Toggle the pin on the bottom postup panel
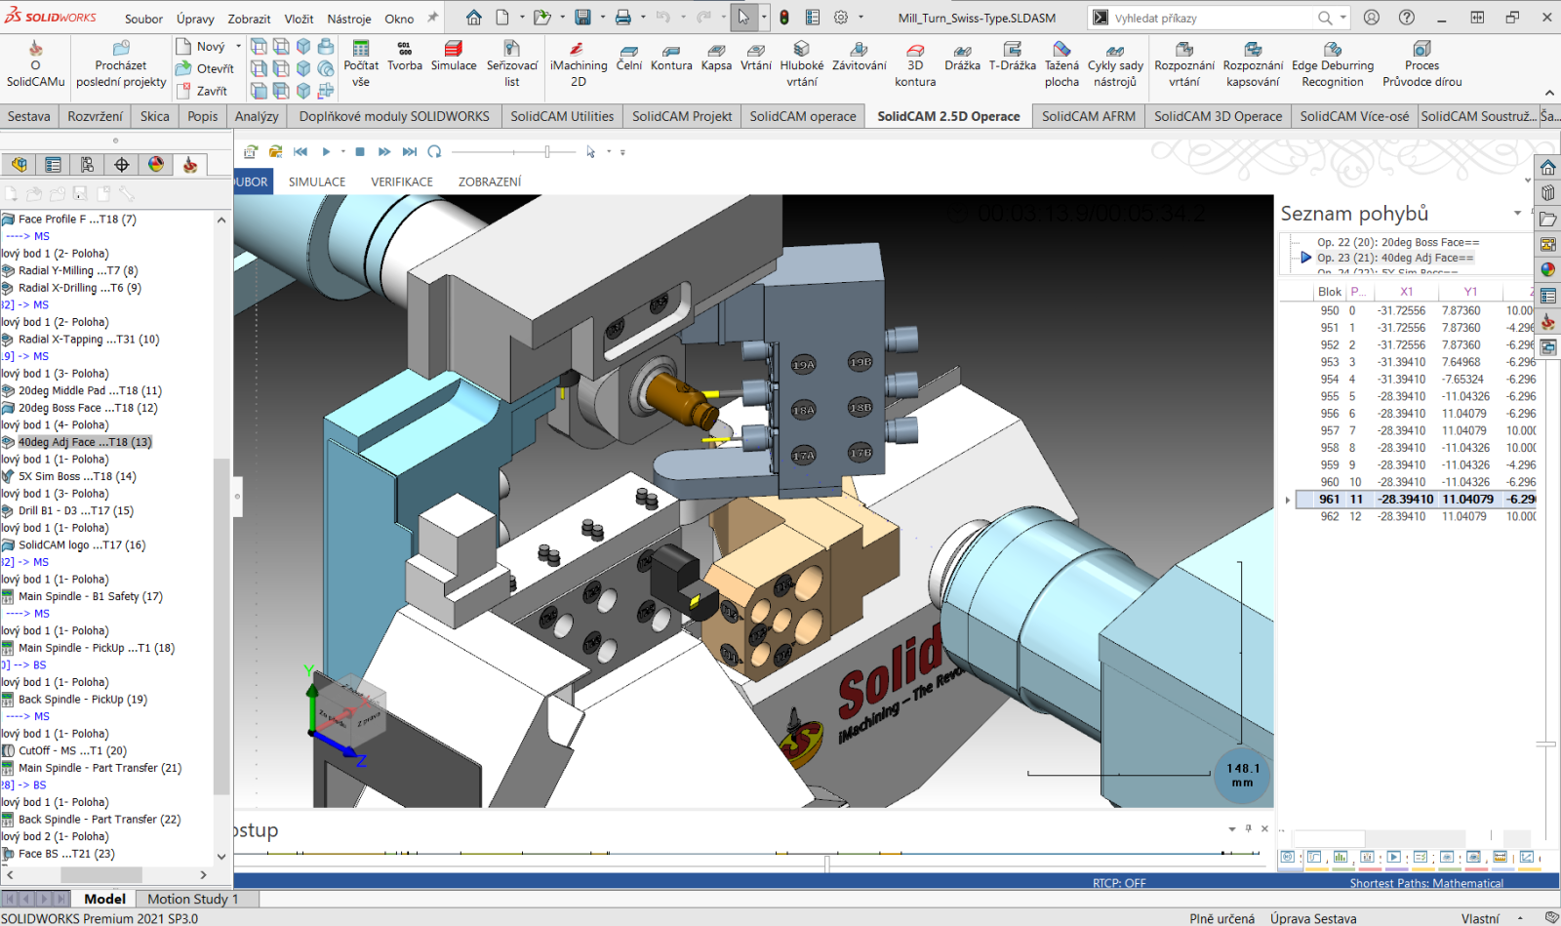 [x=1248, y=828]
